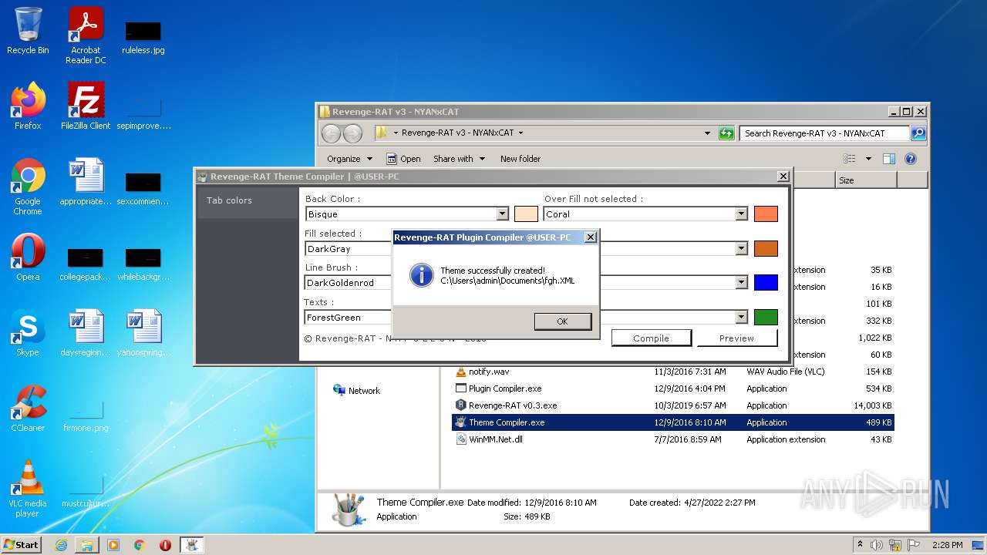Screen dimensions: 987x555
Task: Click the Compile button
Action: (651, 338)
